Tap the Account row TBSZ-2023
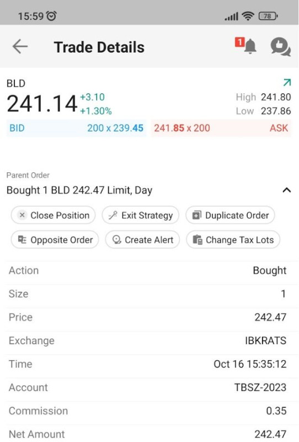The height and width of the screenshot is (442, 299). (x=147, y=388)
